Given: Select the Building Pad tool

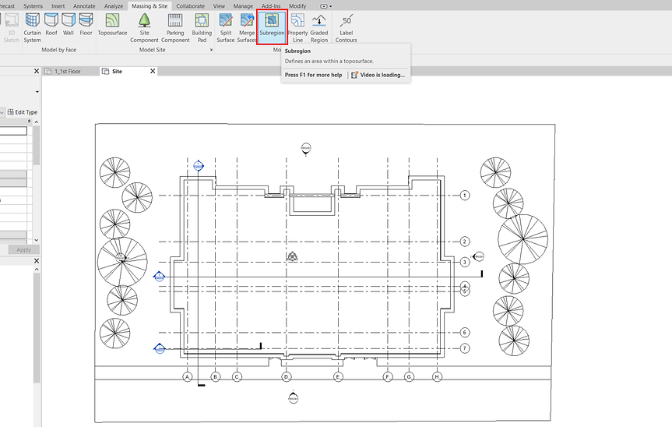Looking at the screenshot, I should coord(202,27).
